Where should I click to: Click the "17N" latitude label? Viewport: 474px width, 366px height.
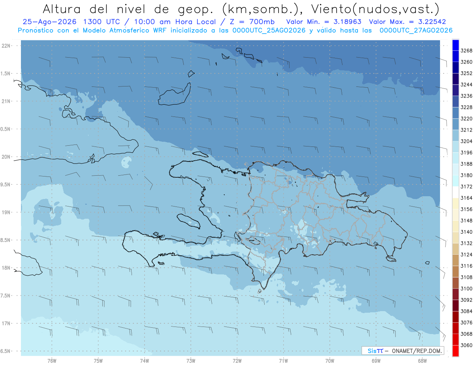point(6,323)
